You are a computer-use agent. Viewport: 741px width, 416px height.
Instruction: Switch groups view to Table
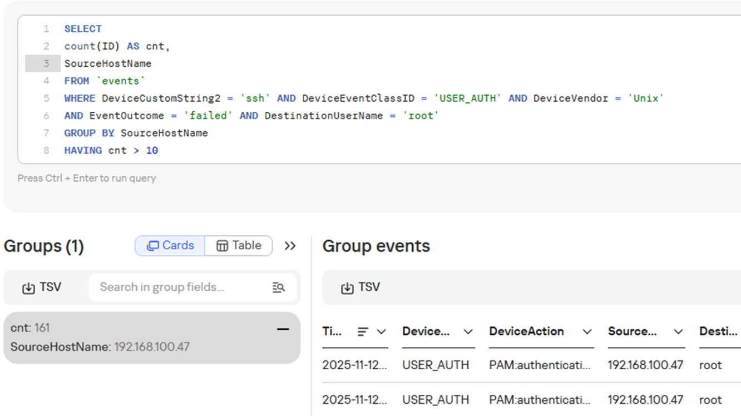239,246
